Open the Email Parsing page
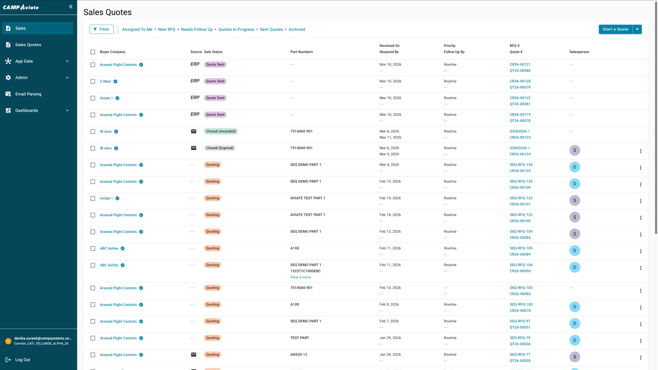 [x=38, y=94]
